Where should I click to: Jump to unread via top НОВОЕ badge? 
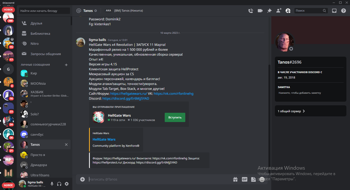(x=8, y=10)
